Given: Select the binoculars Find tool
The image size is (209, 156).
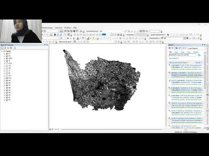Looking at the screenshot, I should pyautogui.click(x=55, y=35).
